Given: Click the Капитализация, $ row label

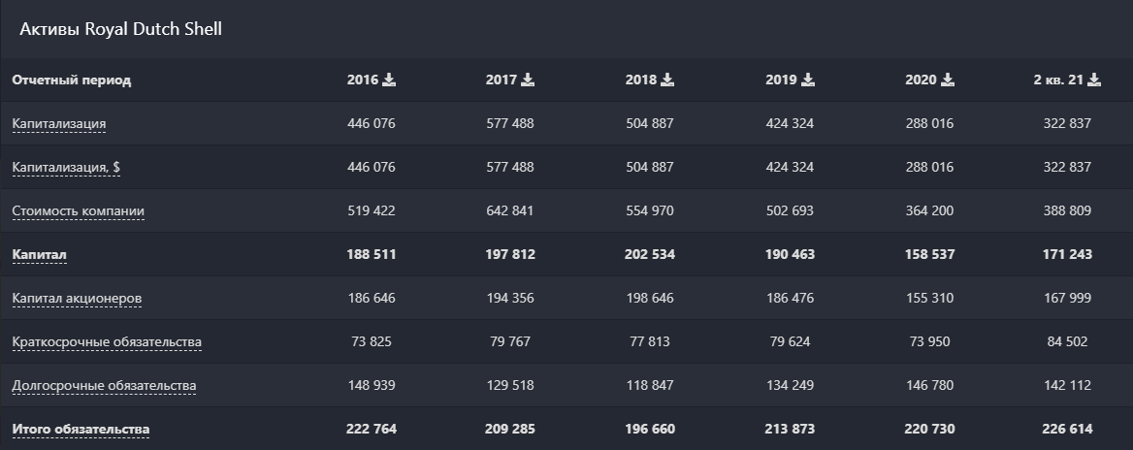Looking at the screenshot, I should pyautogui.click(x=66, y=167).
